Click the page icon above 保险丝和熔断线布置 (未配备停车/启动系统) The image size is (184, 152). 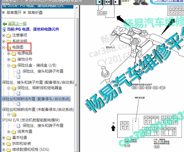point(19,104)
